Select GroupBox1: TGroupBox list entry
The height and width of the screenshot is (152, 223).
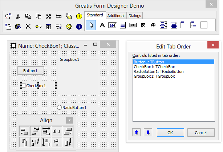click(154, 76)
